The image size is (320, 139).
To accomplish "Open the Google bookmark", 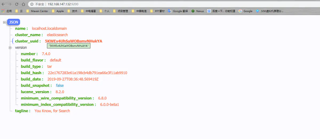I will pyautogui.click(x=245, y=11).
